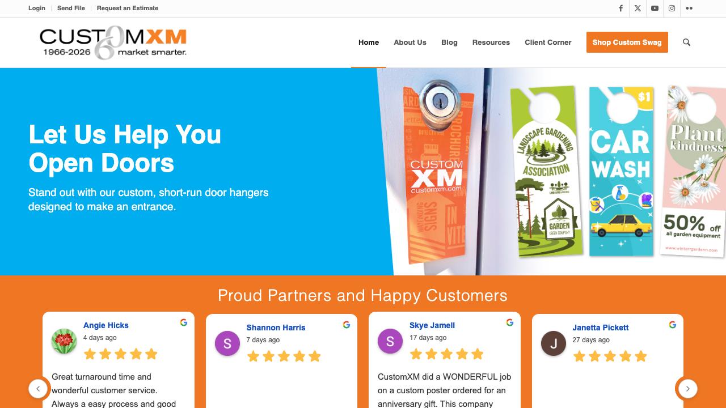Click the Send File link

pyautogui.click(x=71, y=8)
